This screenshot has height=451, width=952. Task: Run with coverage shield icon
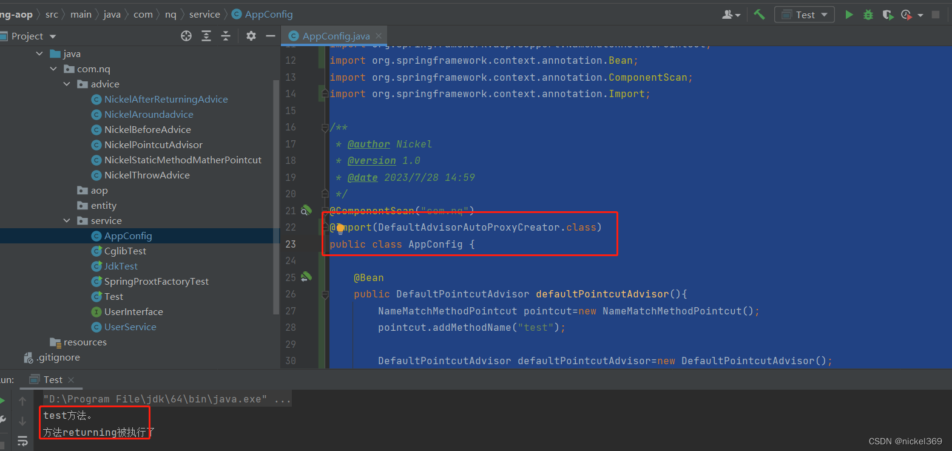(x=887, y=15)
